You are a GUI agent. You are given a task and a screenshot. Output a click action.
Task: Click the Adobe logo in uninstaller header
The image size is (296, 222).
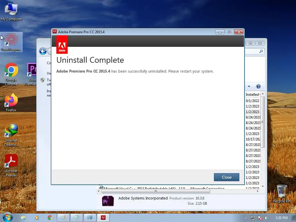coord(62,45)
